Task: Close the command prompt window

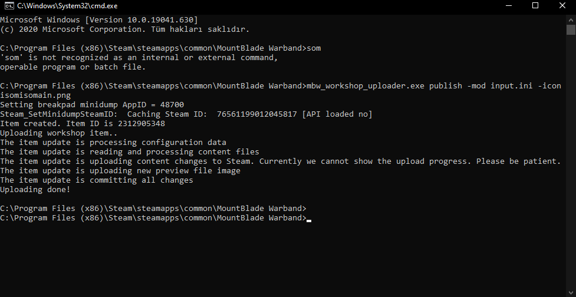Action: pos(562,6)
